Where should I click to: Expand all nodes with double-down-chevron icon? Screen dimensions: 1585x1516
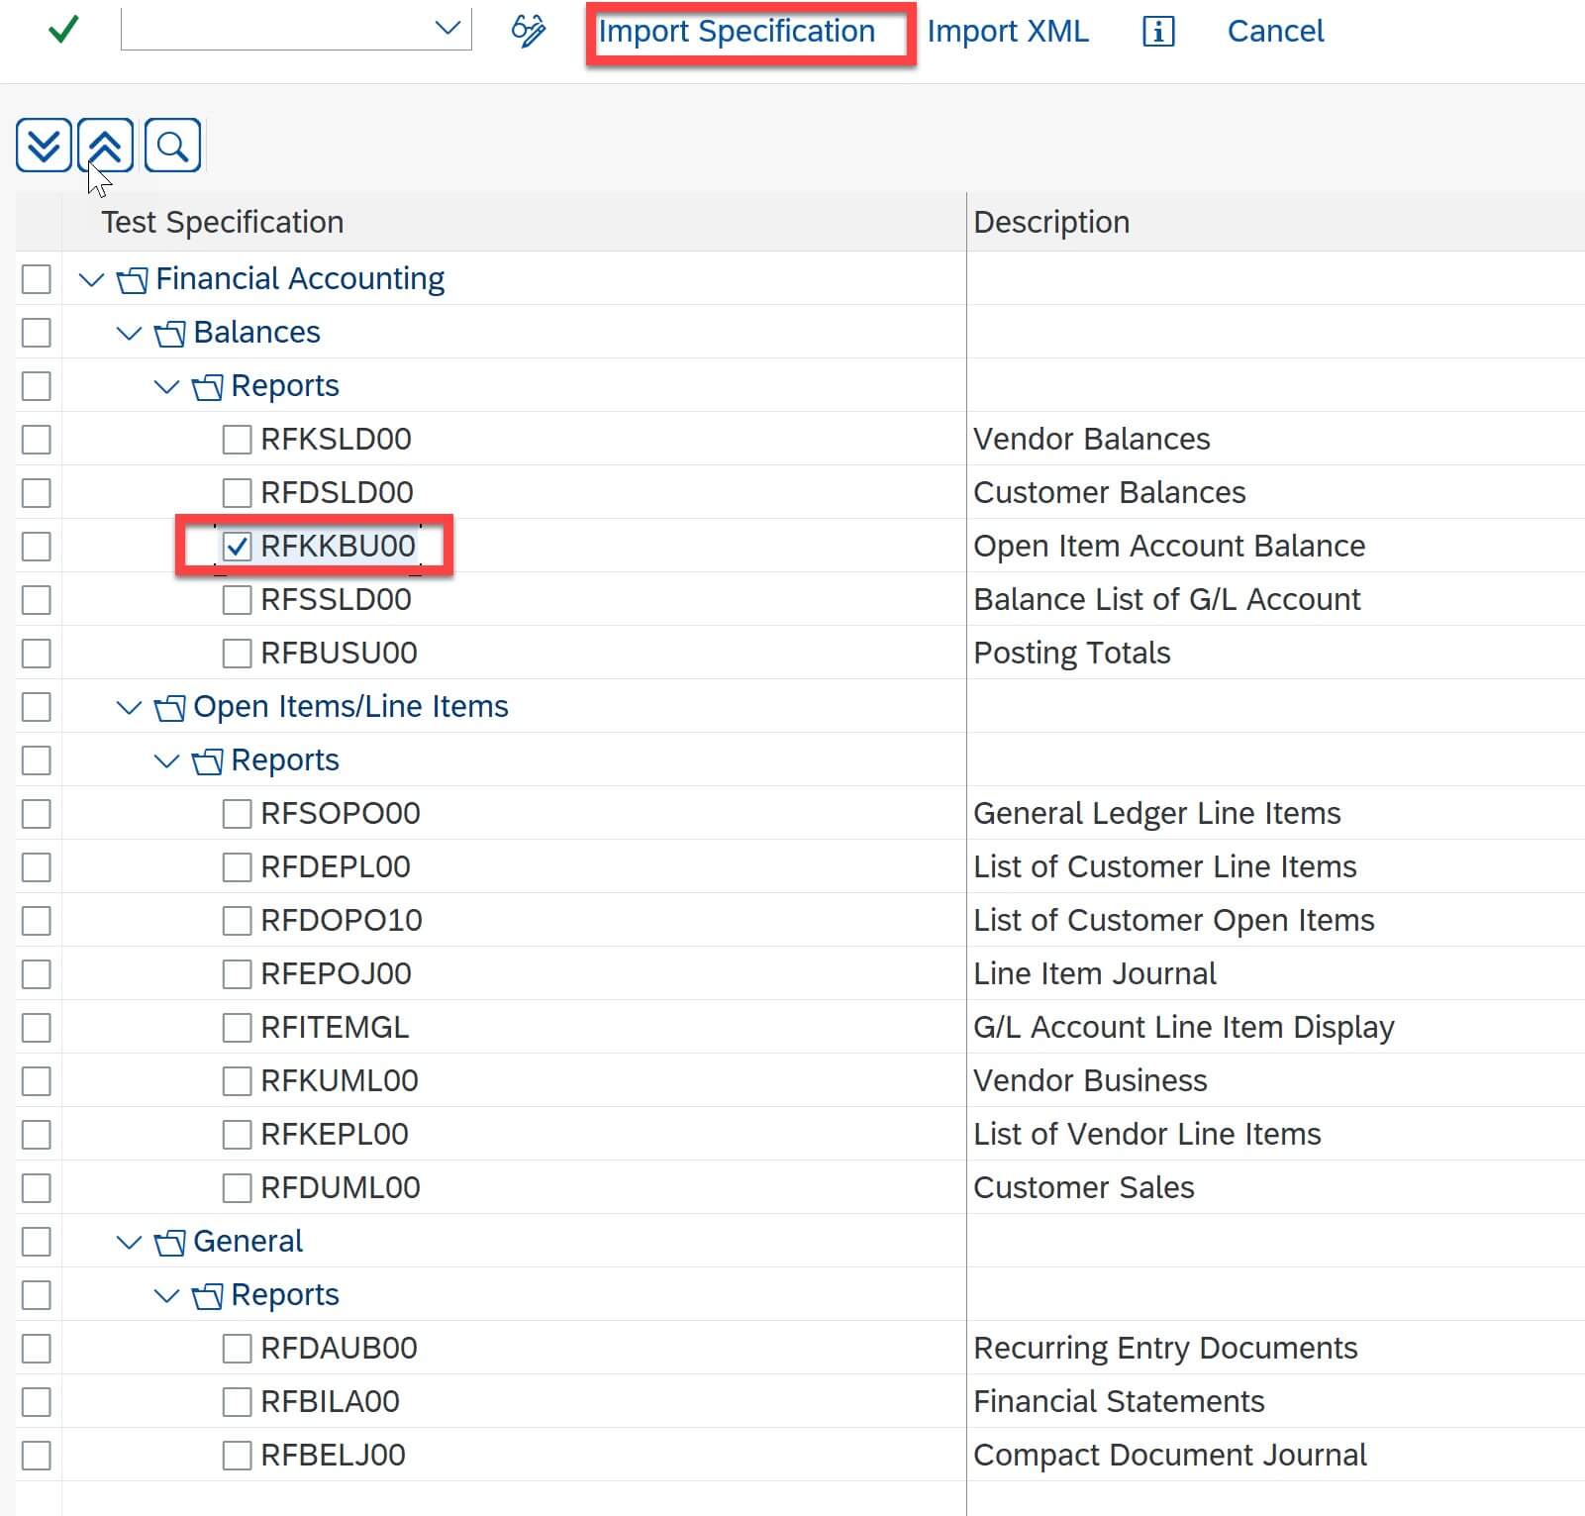click(x=43, y=146)
